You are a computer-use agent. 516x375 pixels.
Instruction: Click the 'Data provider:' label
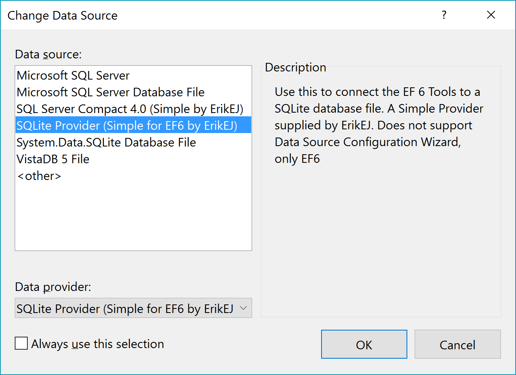pyautogui.click(x=53, y=287)
